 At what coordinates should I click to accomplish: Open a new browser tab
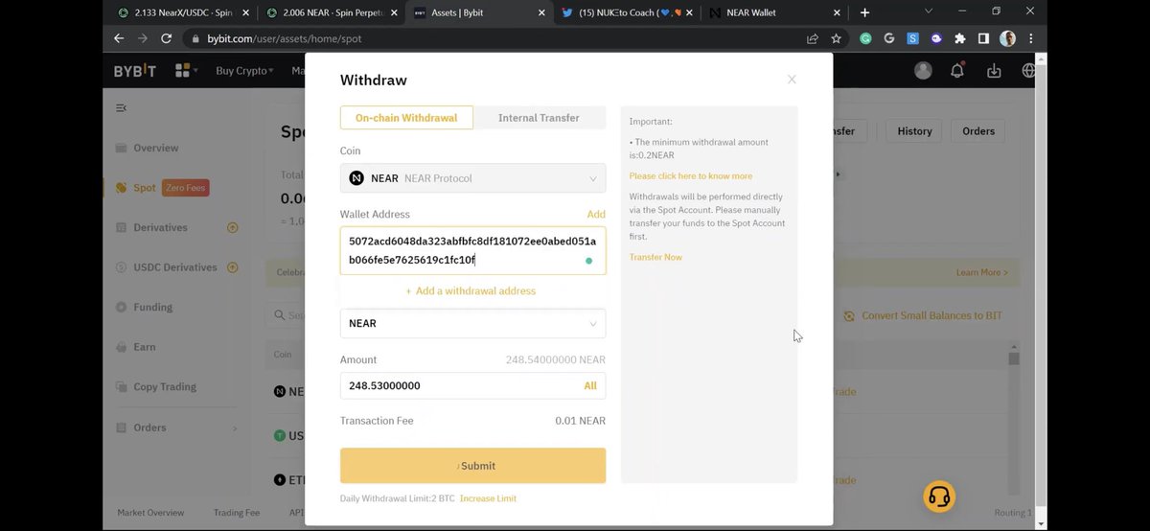864,12
